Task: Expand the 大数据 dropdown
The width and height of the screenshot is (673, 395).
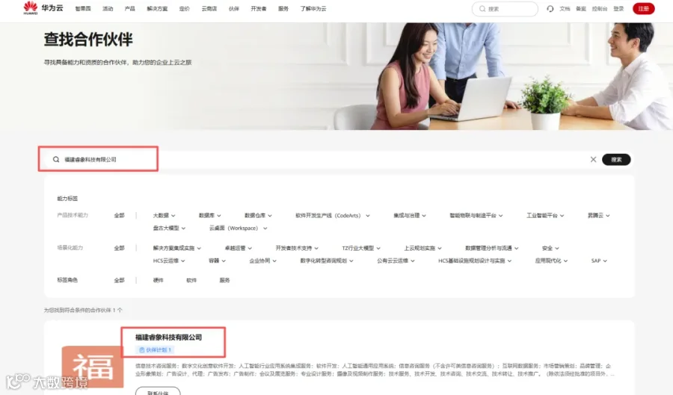Action: pyautogui.click(x=164, y=216)
